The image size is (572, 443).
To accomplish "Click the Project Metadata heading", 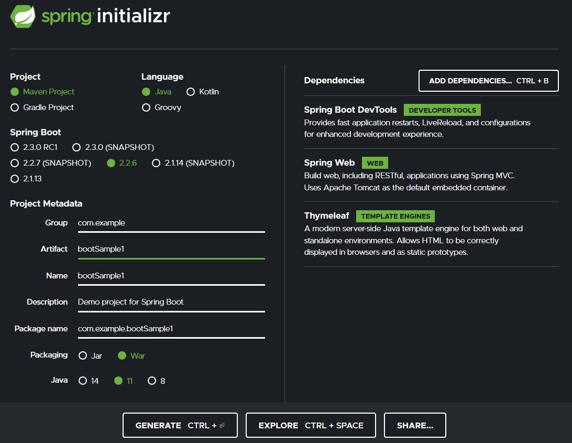I will pyautogui.click(x=46, y=203).
